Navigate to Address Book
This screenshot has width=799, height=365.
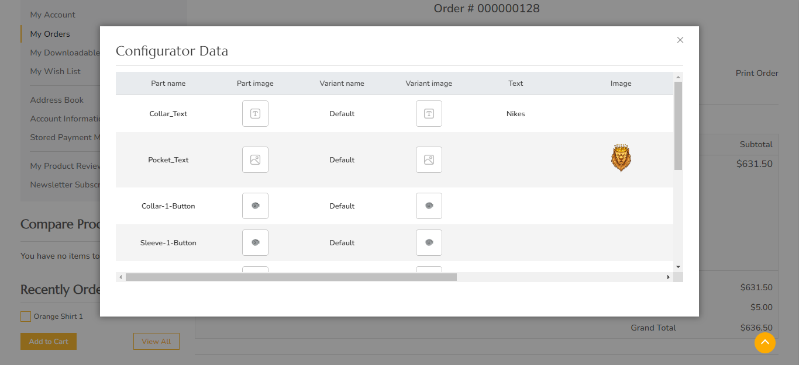[x=57, y=100]
